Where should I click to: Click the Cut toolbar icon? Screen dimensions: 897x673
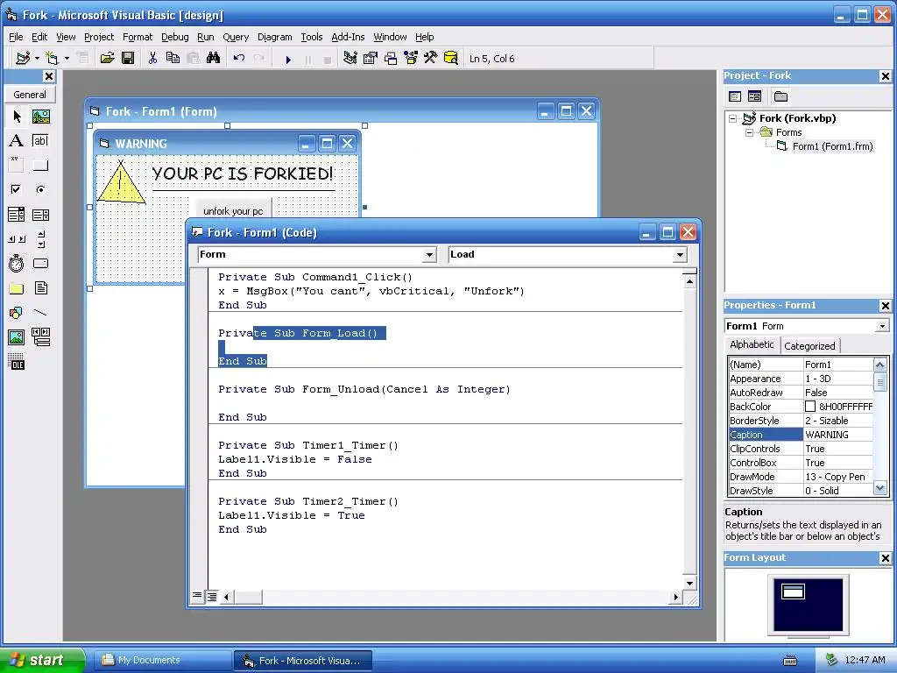coord(152,59)
